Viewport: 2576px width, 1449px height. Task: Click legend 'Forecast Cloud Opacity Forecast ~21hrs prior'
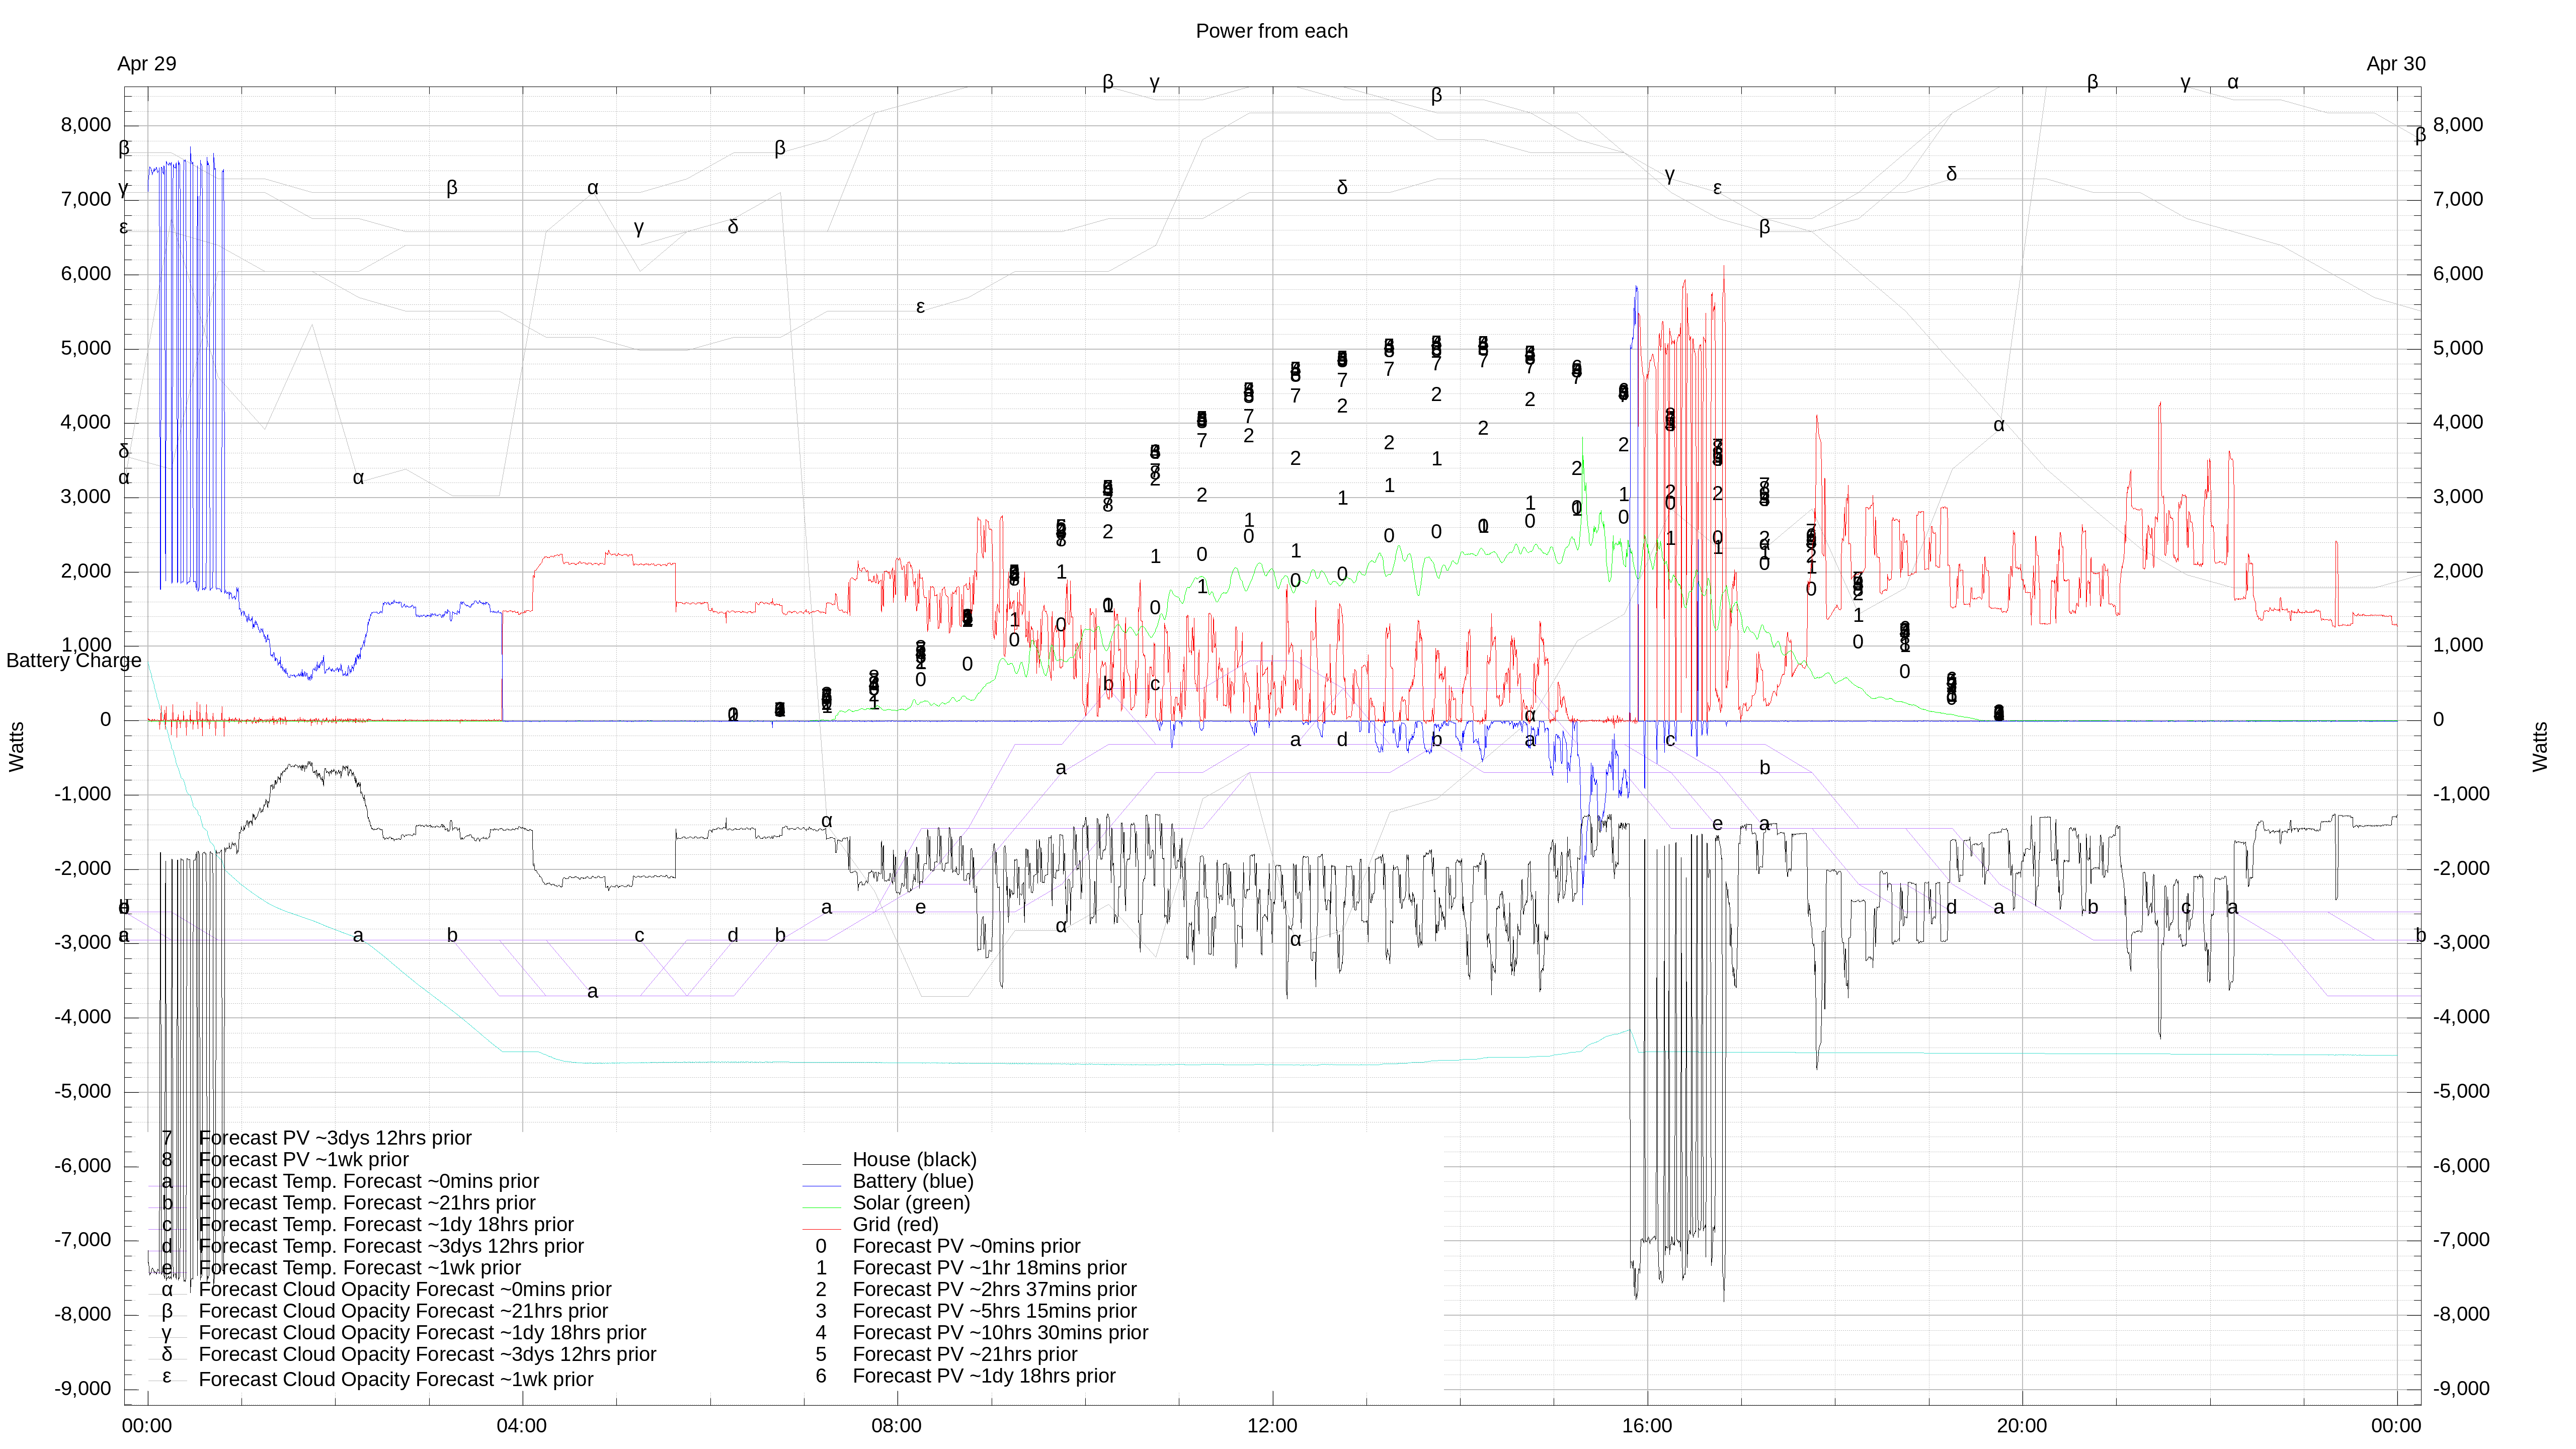pos(403,1312)
